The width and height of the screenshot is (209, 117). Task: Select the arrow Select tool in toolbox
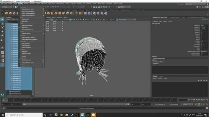(2, 19)
